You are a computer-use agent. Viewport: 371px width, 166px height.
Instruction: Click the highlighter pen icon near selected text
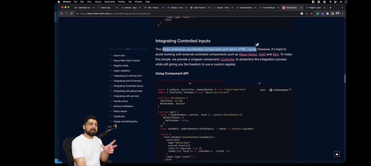pos(257,45)
